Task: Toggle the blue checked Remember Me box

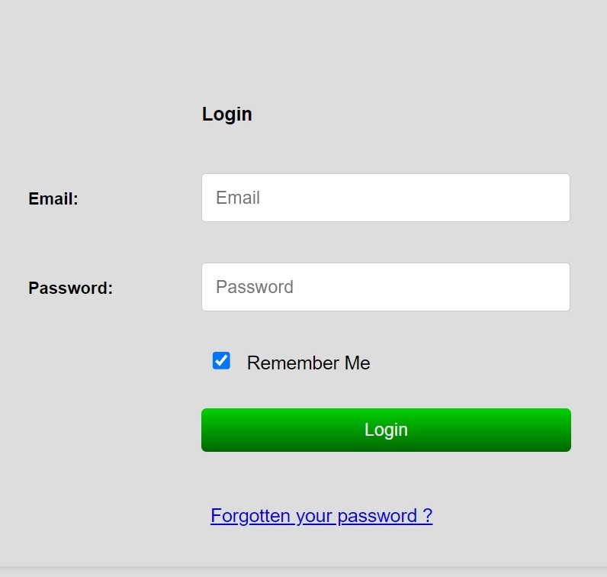Action: coord(221,361)
